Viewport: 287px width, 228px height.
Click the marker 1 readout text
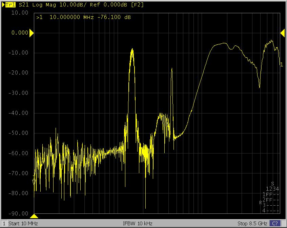[83, 17]
